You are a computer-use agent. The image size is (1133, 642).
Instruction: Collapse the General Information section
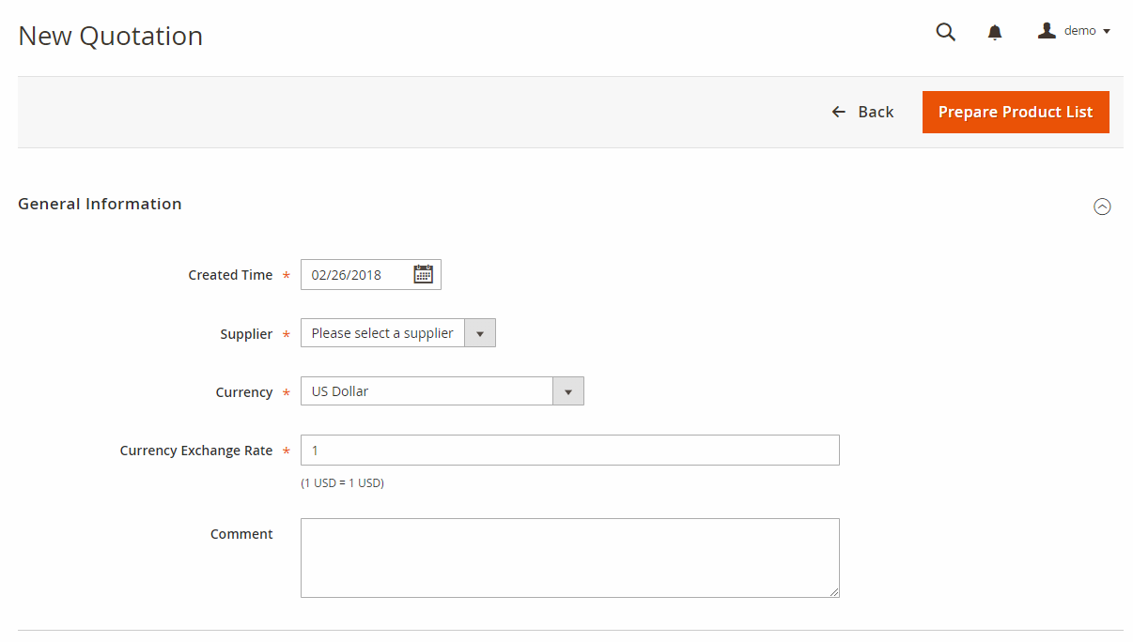1102,206
